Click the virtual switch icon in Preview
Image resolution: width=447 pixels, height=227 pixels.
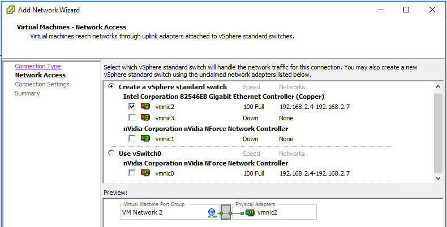click(x=225, y=213)
